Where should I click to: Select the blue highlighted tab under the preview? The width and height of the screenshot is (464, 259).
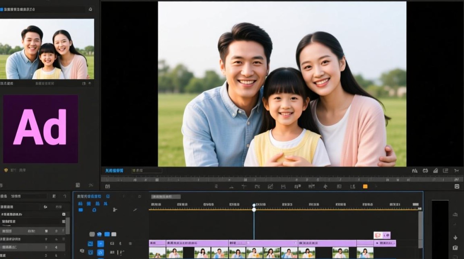(114, 171)
